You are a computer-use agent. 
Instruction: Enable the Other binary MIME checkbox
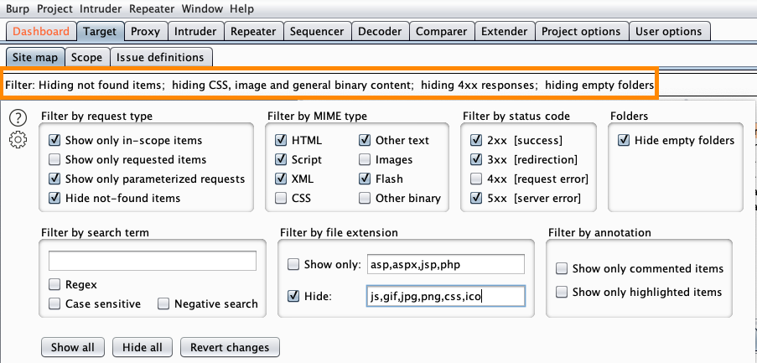(x=365, y=198)
